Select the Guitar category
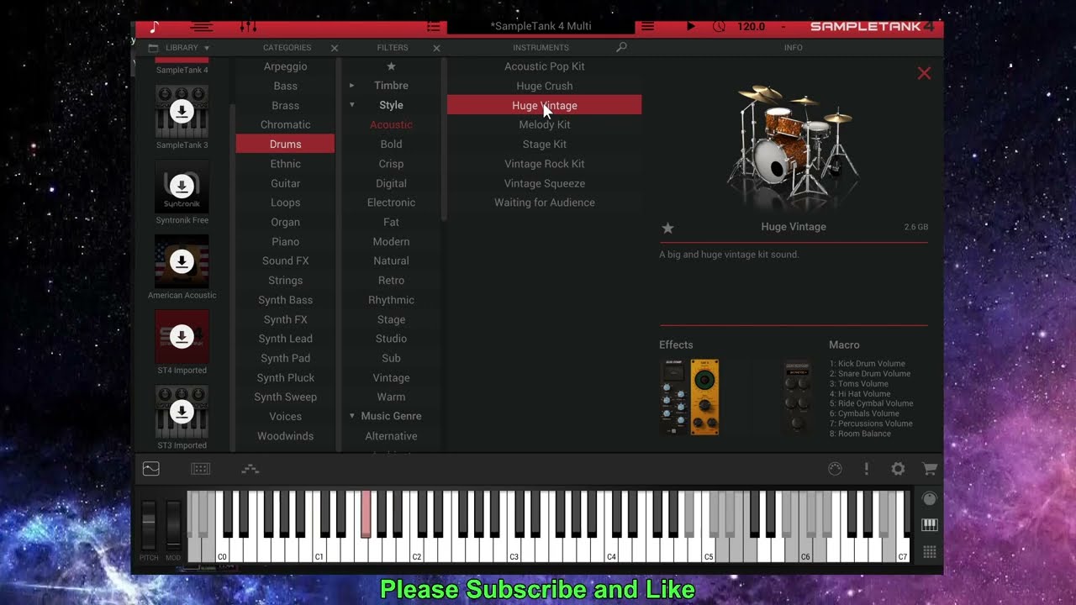The image size is (1076, 605). [285, 183]
